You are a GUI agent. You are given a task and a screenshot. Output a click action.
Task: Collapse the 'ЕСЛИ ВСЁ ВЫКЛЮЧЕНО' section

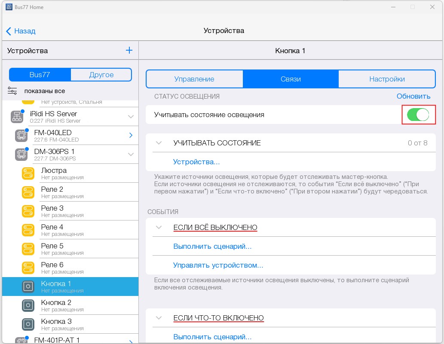point(159,227)
